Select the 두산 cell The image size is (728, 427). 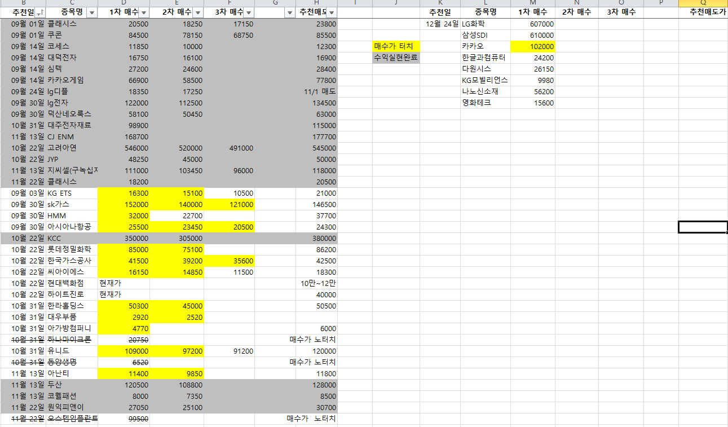[x=72, y=385]
